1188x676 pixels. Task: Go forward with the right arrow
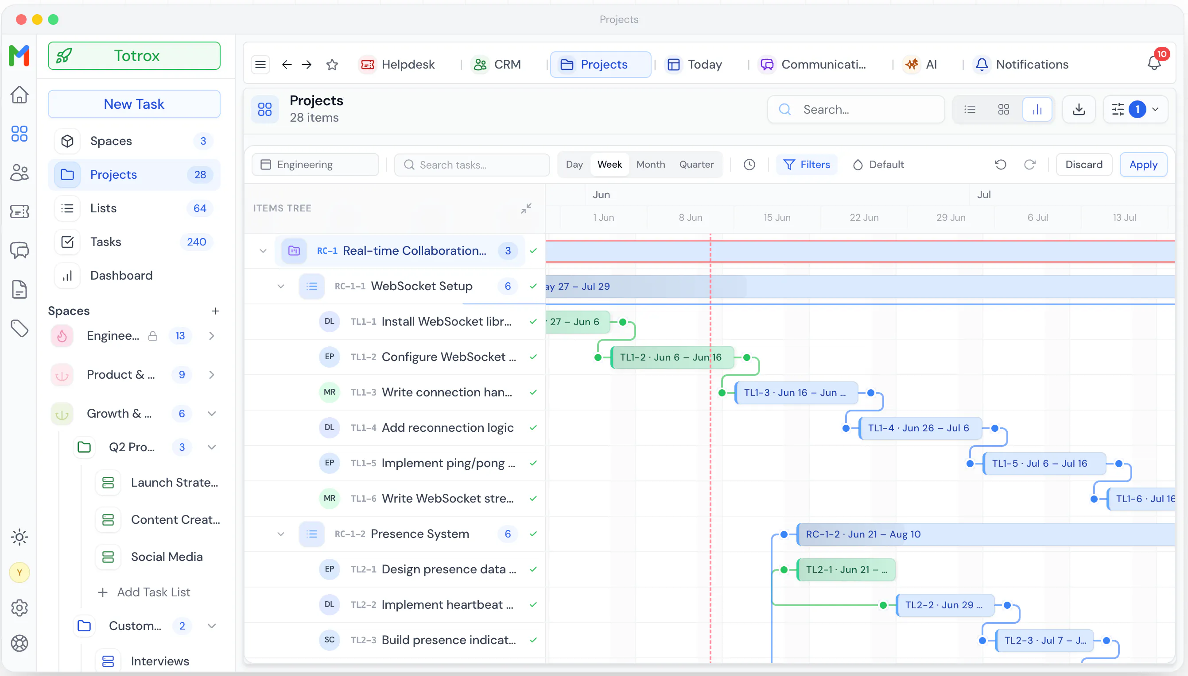click(x=307, y=65)
